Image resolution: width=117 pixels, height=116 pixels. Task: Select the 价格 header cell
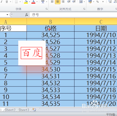(x=51, y=28)
